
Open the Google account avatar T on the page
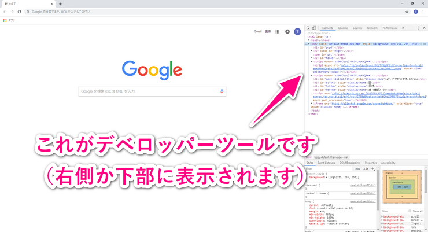297,32
